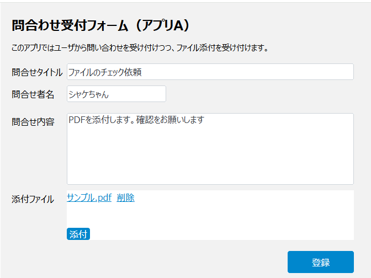Image resolution: width=371 pixels, height=278 pixels.
Task: Remove the attachment using the 削除 link
Action: point(126,198)
